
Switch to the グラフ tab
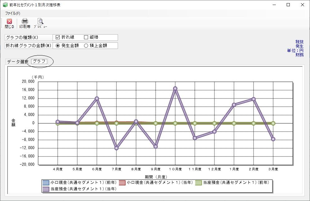(39, 61)
